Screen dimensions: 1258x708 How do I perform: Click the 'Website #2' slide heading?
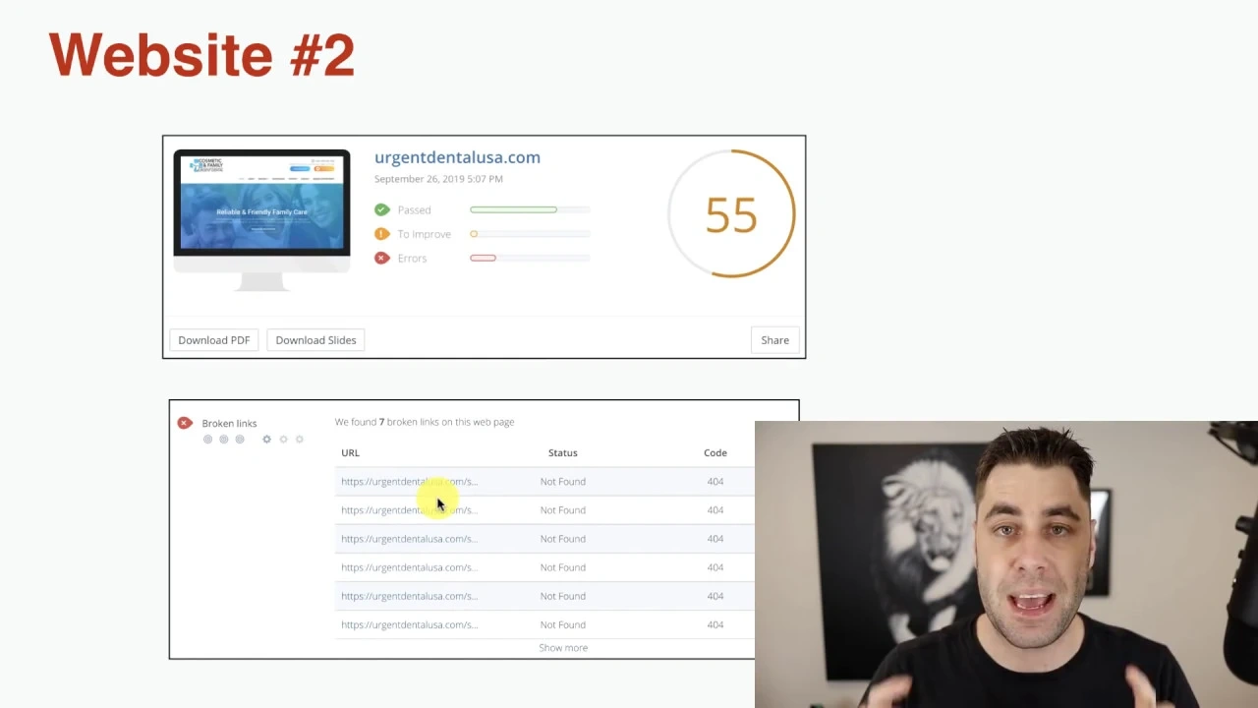(x=201, y=55)
